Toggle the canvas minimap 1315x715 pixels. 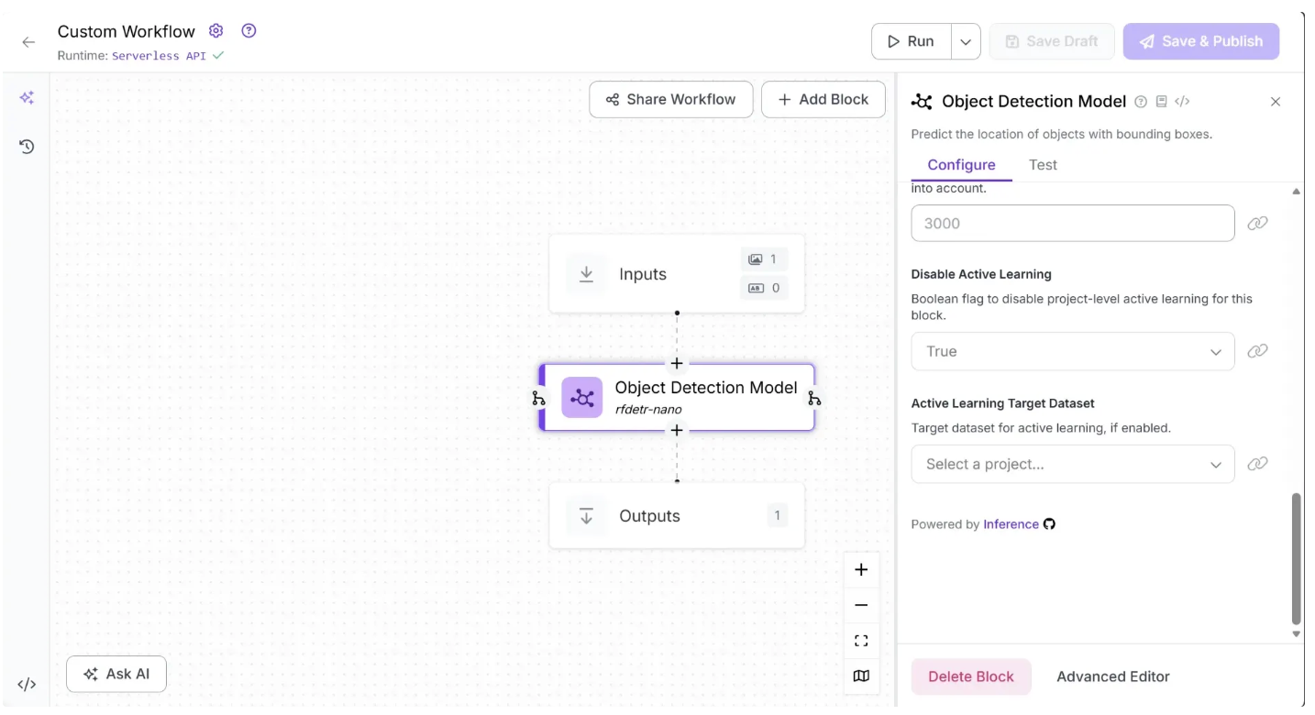click(x=861, y=676)
